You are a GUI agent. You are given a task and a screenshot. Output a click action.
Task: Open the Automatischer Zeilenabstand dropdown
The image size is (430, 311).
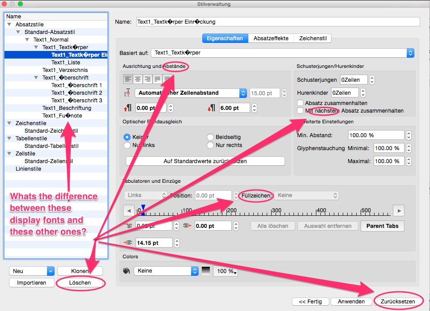click(192, 93)
